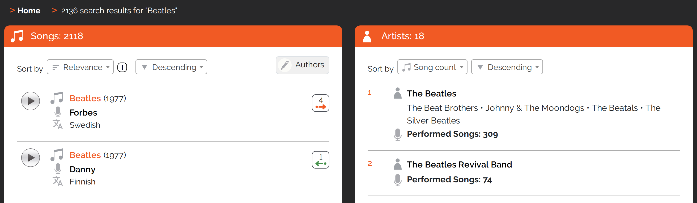Click the Beatles alias names text
The width and height of the screenshot is (697, 203).
(534, 114)
